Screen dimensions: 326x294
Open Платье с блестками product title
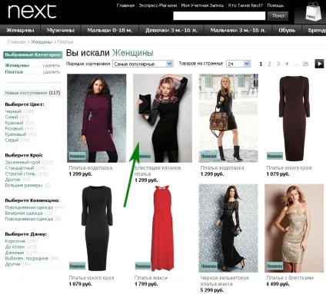coord(290,278)
